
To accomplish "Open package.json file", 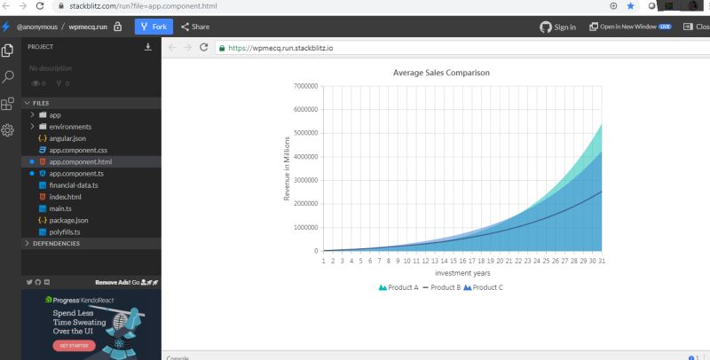I will pos(91,220).
